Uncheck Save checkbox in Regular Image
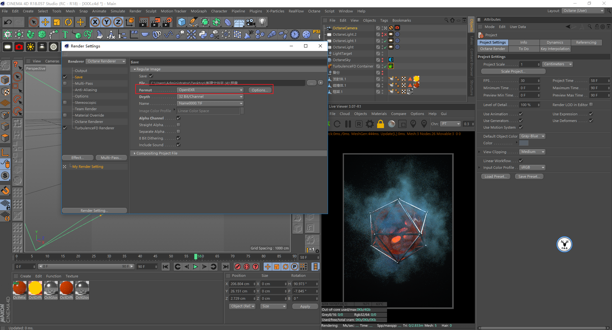The image size is (612, 330). coord(151,76)
